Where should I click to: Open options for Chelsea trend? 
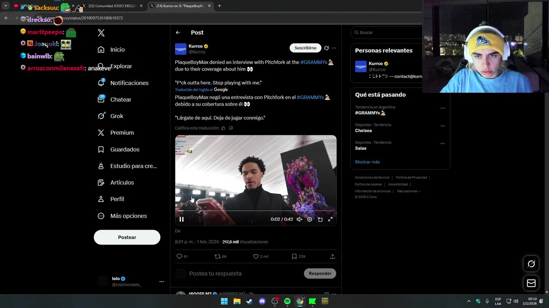tap(443, 126)
